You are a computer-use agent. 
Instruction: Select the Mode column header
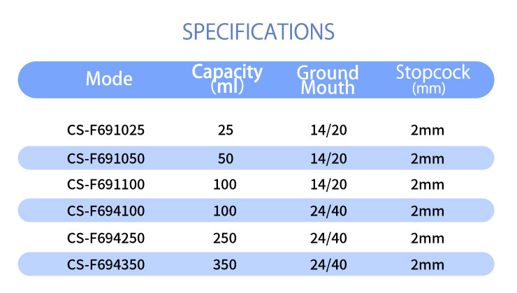click(x=108, y=79)
